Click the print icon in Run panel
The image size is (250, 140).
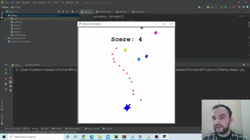click(x=11, y=86)
